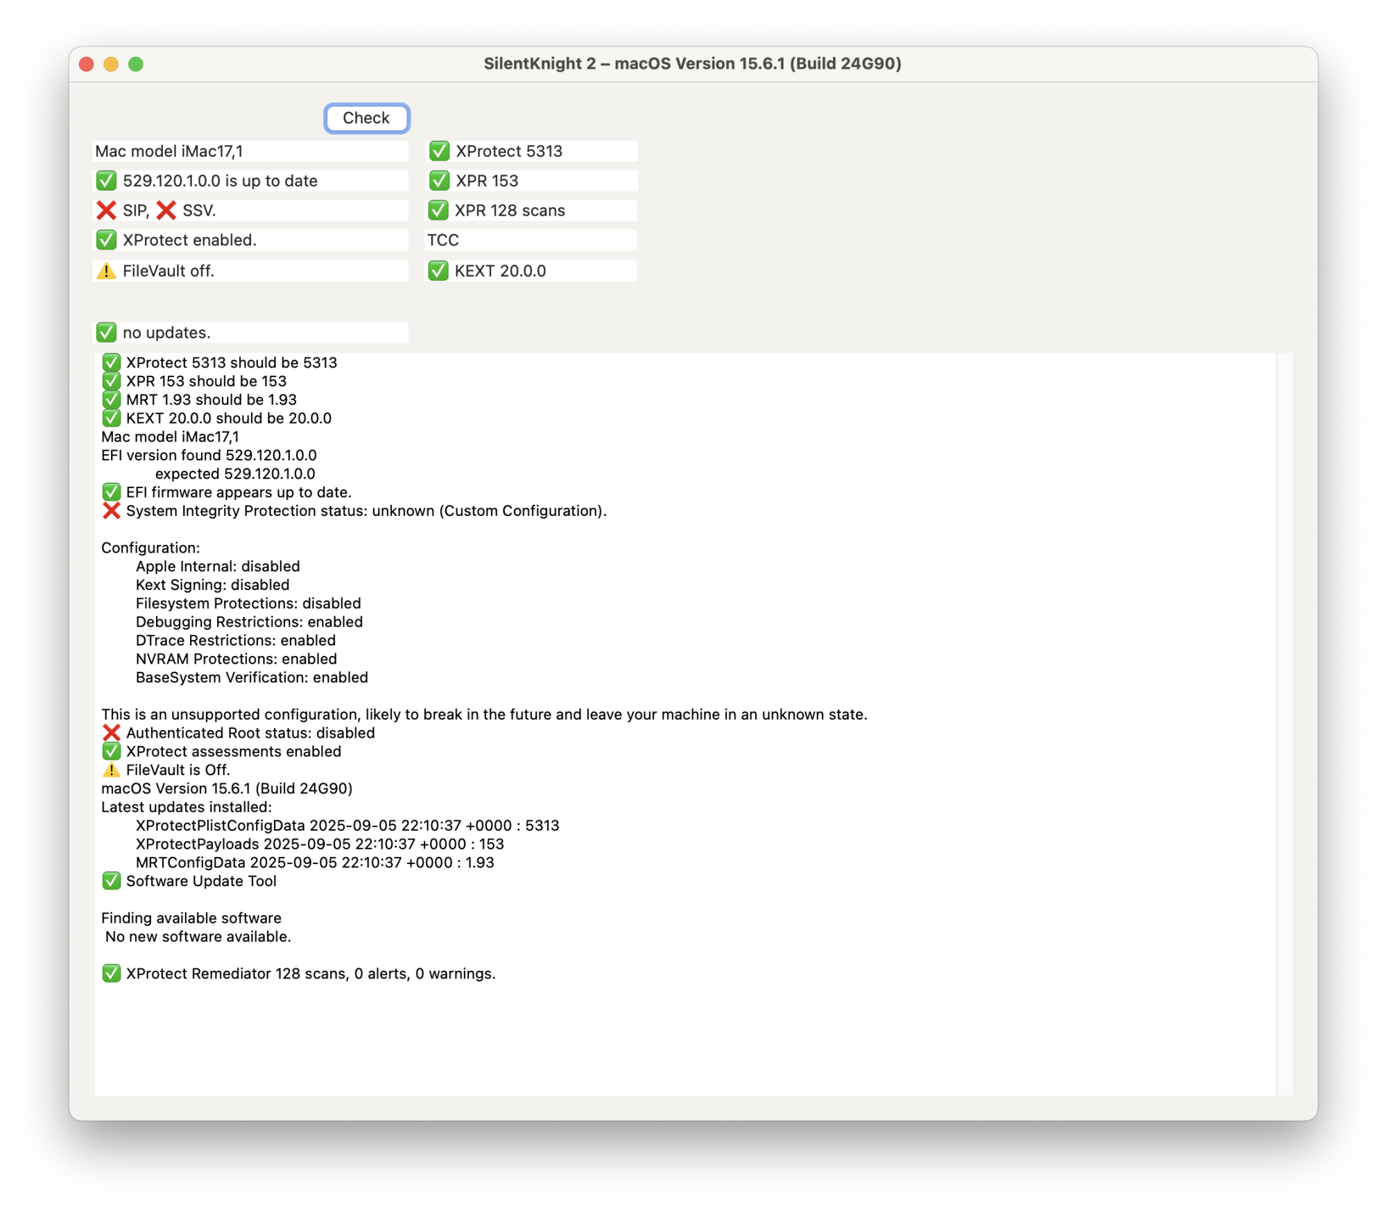Click the green zoom window button
This screenshot has height=1212, width=1387.
click(136, 64)
